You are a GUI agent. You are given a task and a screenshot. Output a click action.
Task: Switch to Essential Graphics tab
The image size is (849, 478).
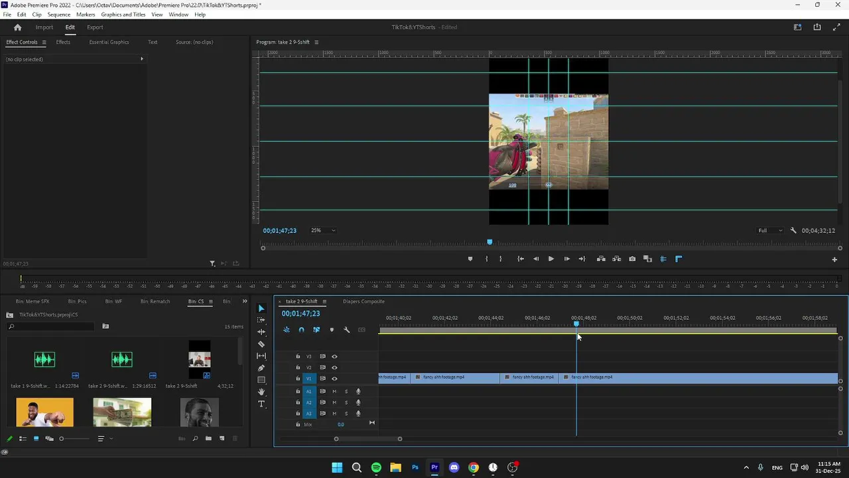tap(109, 42)
